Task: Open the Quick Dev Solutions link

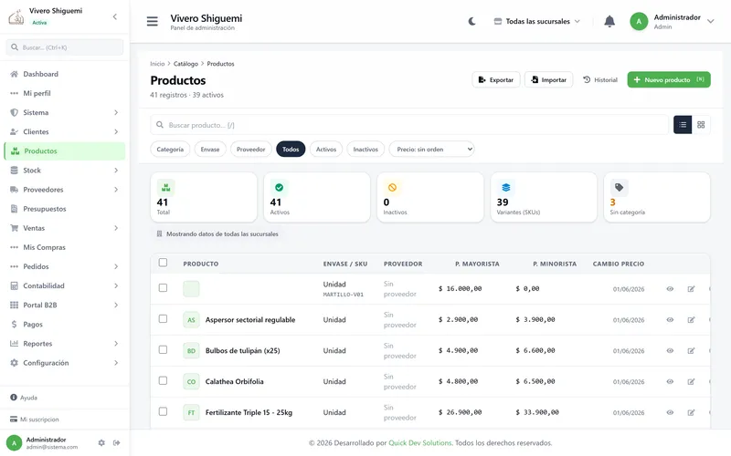Action: tap(420, 443)
